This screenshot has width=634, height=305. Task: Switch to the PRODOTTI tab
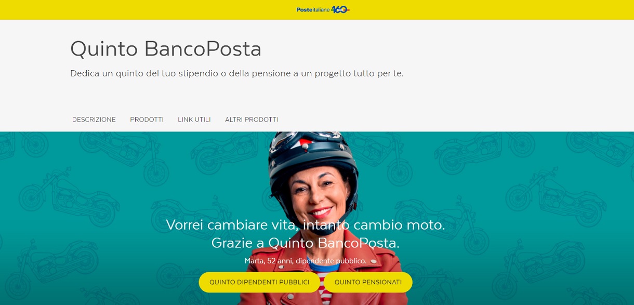(x=147, y=120)
